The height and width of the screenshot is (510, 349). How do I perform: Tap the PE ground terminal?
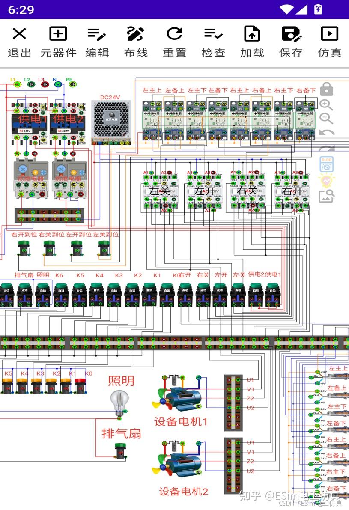72,84
